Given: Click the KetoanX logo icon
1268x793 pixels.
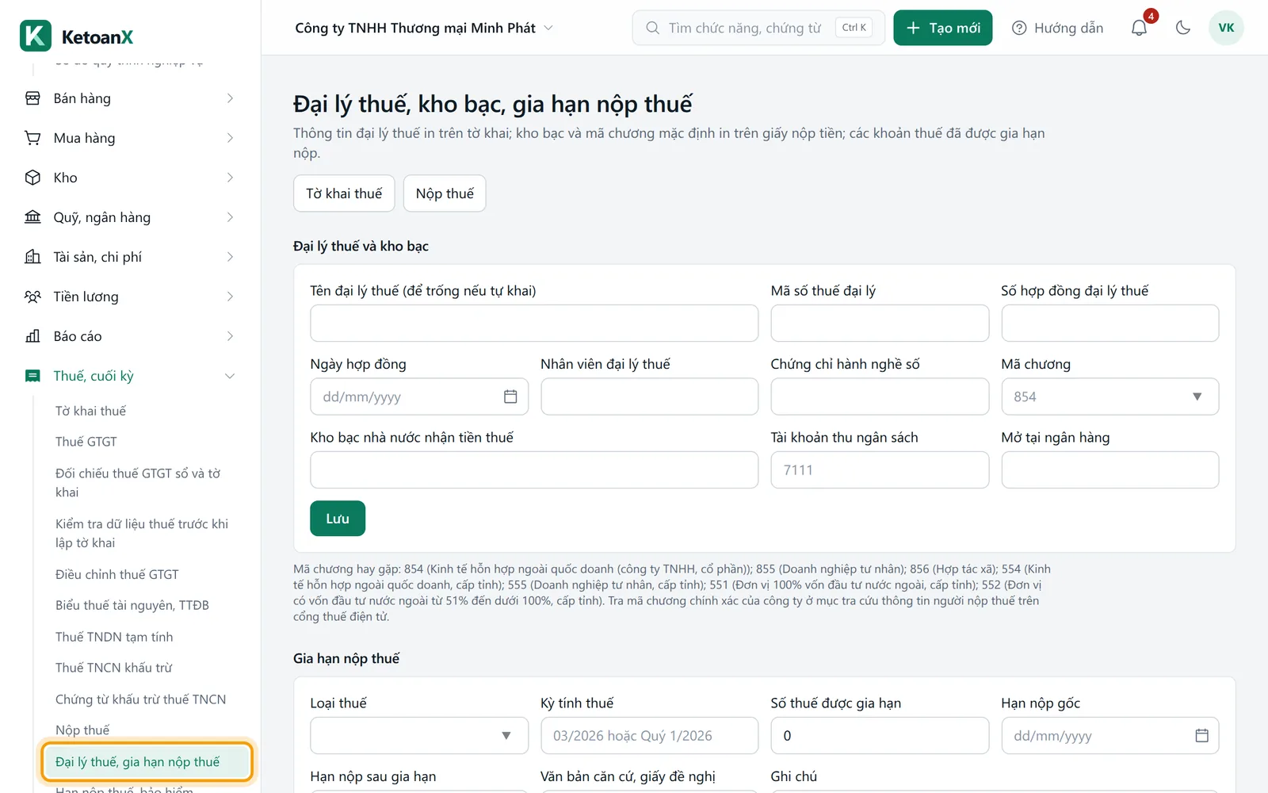Looking at the screenshot, I should (x=36, y=36).
